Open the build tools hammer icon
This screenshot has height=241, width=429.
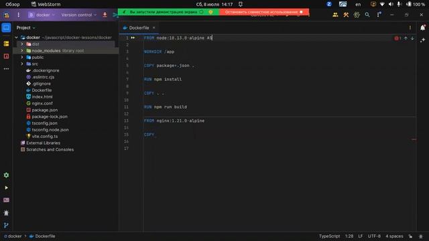(x=346, y=15)
